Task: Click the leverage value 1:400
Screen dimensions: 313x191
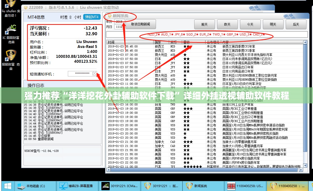Action: (x=92, y=52)
